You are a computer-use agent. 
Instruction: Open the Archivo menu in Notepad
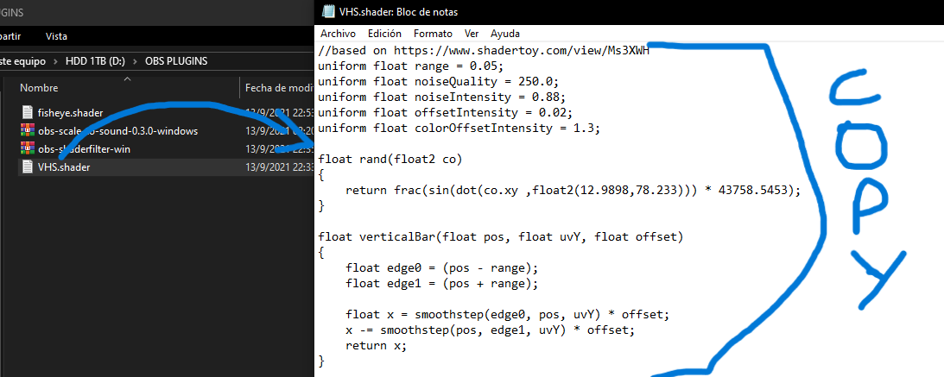(338, 34)
